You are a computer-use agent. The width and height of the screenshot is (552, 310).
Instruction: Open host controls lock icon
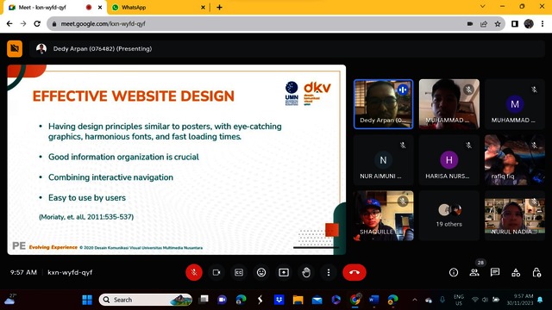(536, 272)
